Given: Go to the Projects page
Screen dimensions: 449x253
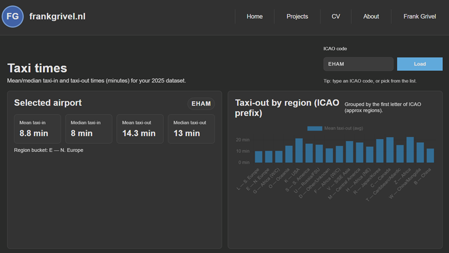Looking at the screenshot, I should pyautogui.click(x=297, y=16).
